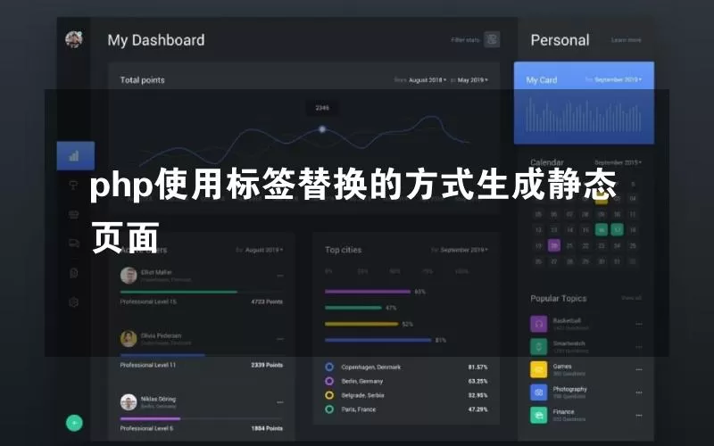Open the users panel August 2019 dropdown
The height and width of the screenshot is (446, 714).
pos(264,250)
